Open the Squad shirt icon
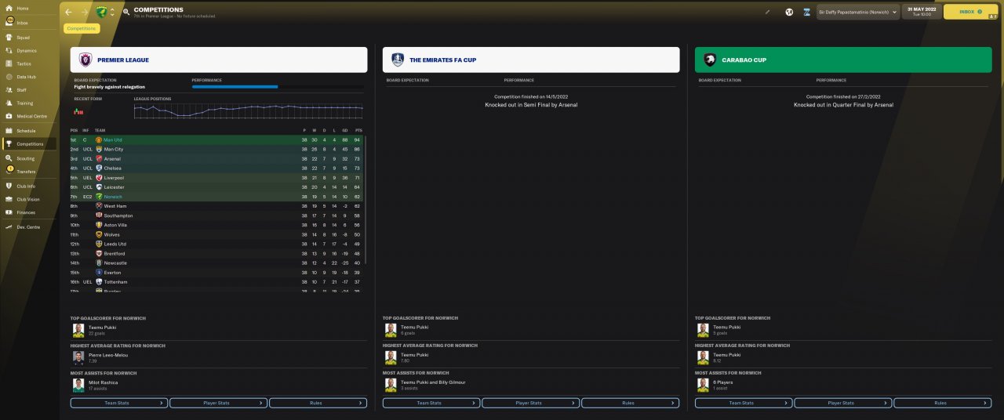1004x420 pixels. click(9, 38)
